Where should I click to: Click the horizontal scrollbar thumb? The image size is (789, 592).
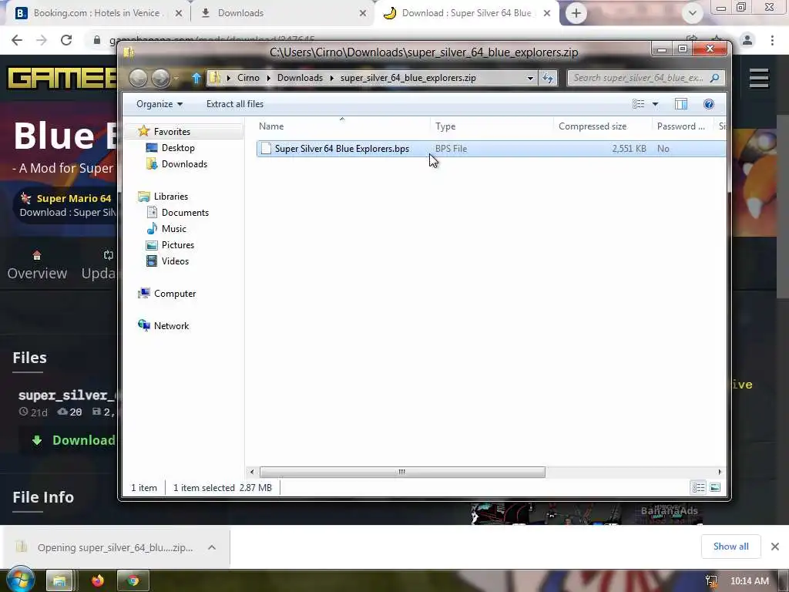(x=402, y=473)
